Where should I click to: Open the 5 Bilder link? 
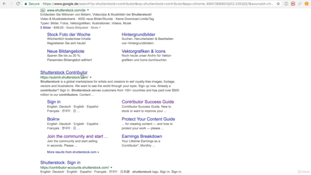click(x=46, y=28)
